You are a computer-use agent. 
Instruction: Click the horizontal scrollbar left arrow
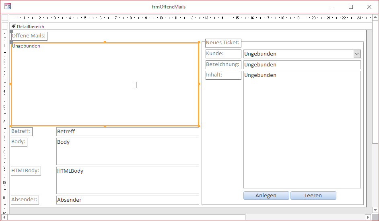point(4,217)
